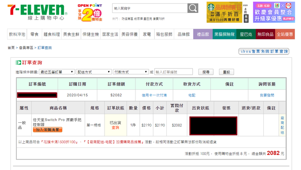Open ibon售票系統訂單查詢 button

coord(264,51)
